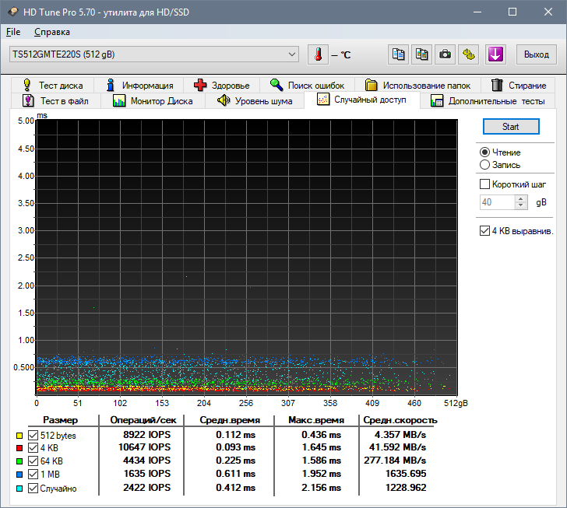Open the Уровень шума tab

(255, 101)
